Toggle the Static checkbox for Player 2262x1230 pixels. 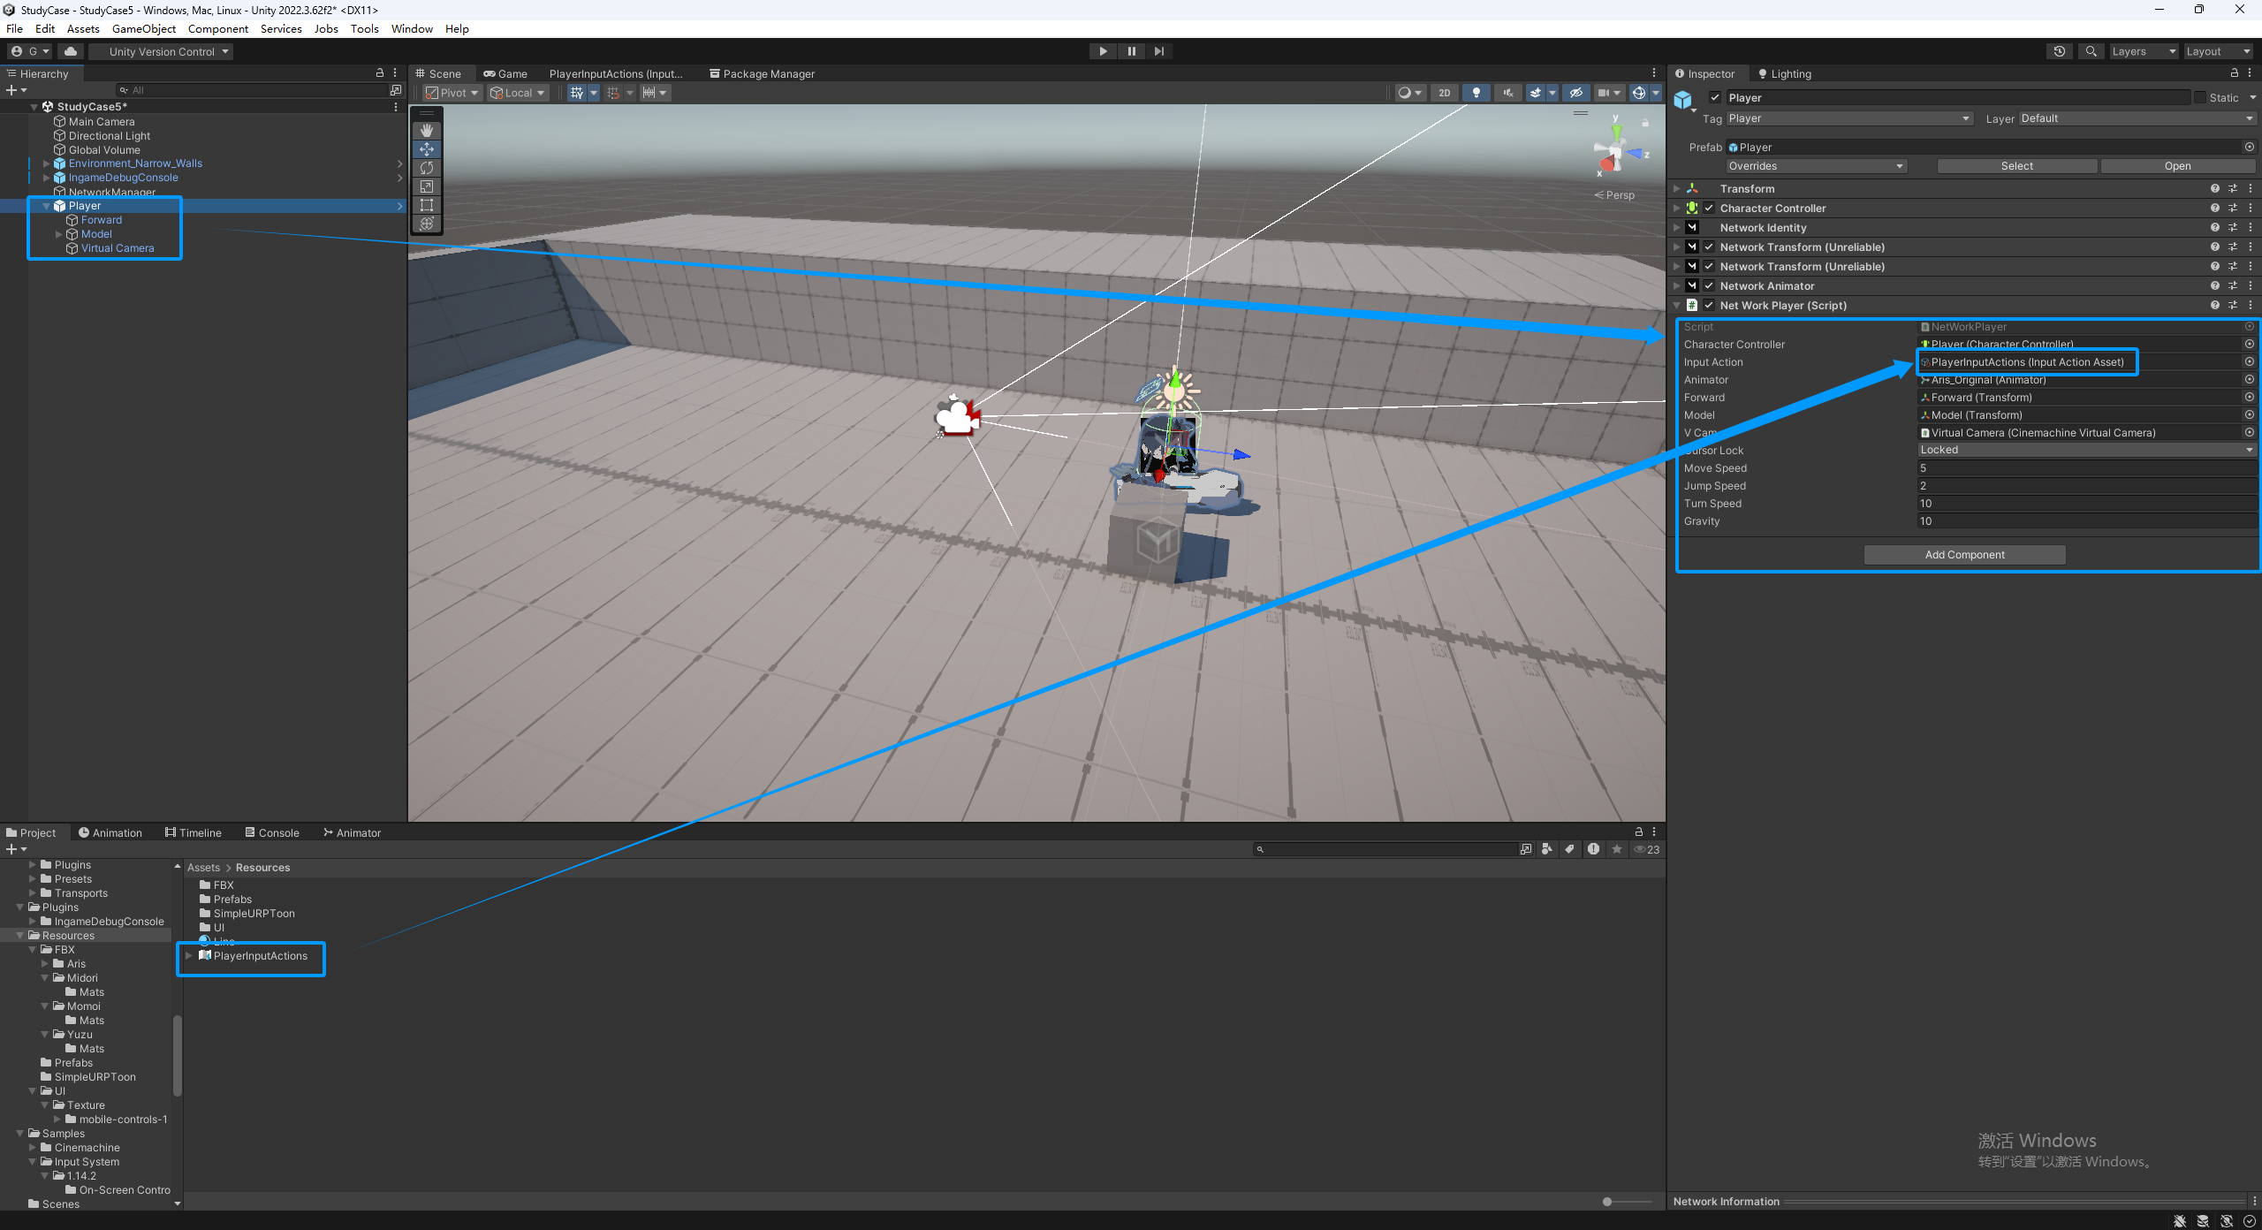click(2200, 98)
